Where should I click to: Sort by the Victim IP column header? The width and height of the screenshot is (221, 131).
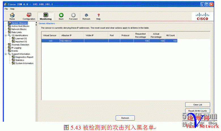96,35
